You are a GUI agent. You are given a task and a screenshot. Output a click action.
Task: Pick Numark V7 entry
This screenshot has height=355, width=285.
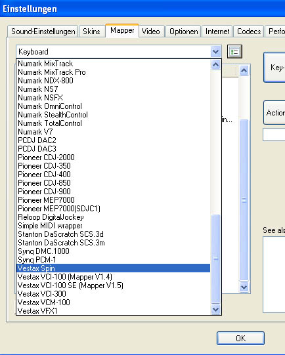pos(113,132)
